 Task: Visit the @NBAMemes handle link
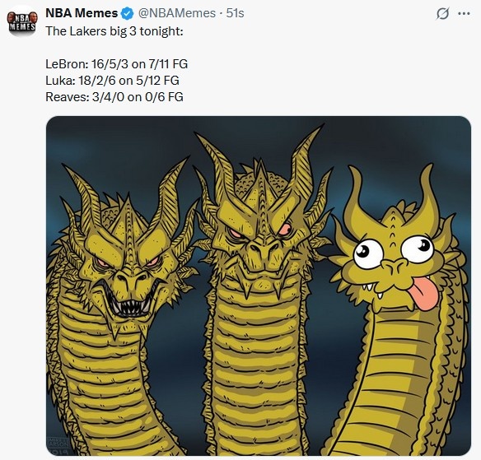point(177,13)
